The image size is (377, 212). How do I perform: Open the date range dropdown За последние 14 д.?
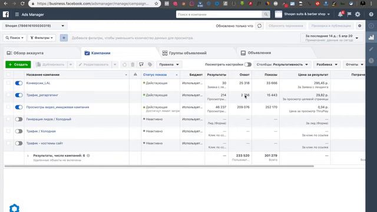coord(332,38)
